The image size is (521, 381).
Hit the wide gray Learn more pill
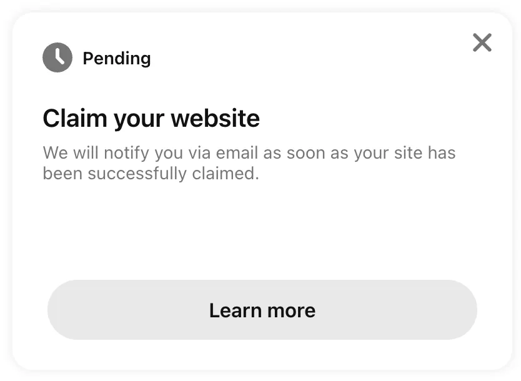coord(262,310)
